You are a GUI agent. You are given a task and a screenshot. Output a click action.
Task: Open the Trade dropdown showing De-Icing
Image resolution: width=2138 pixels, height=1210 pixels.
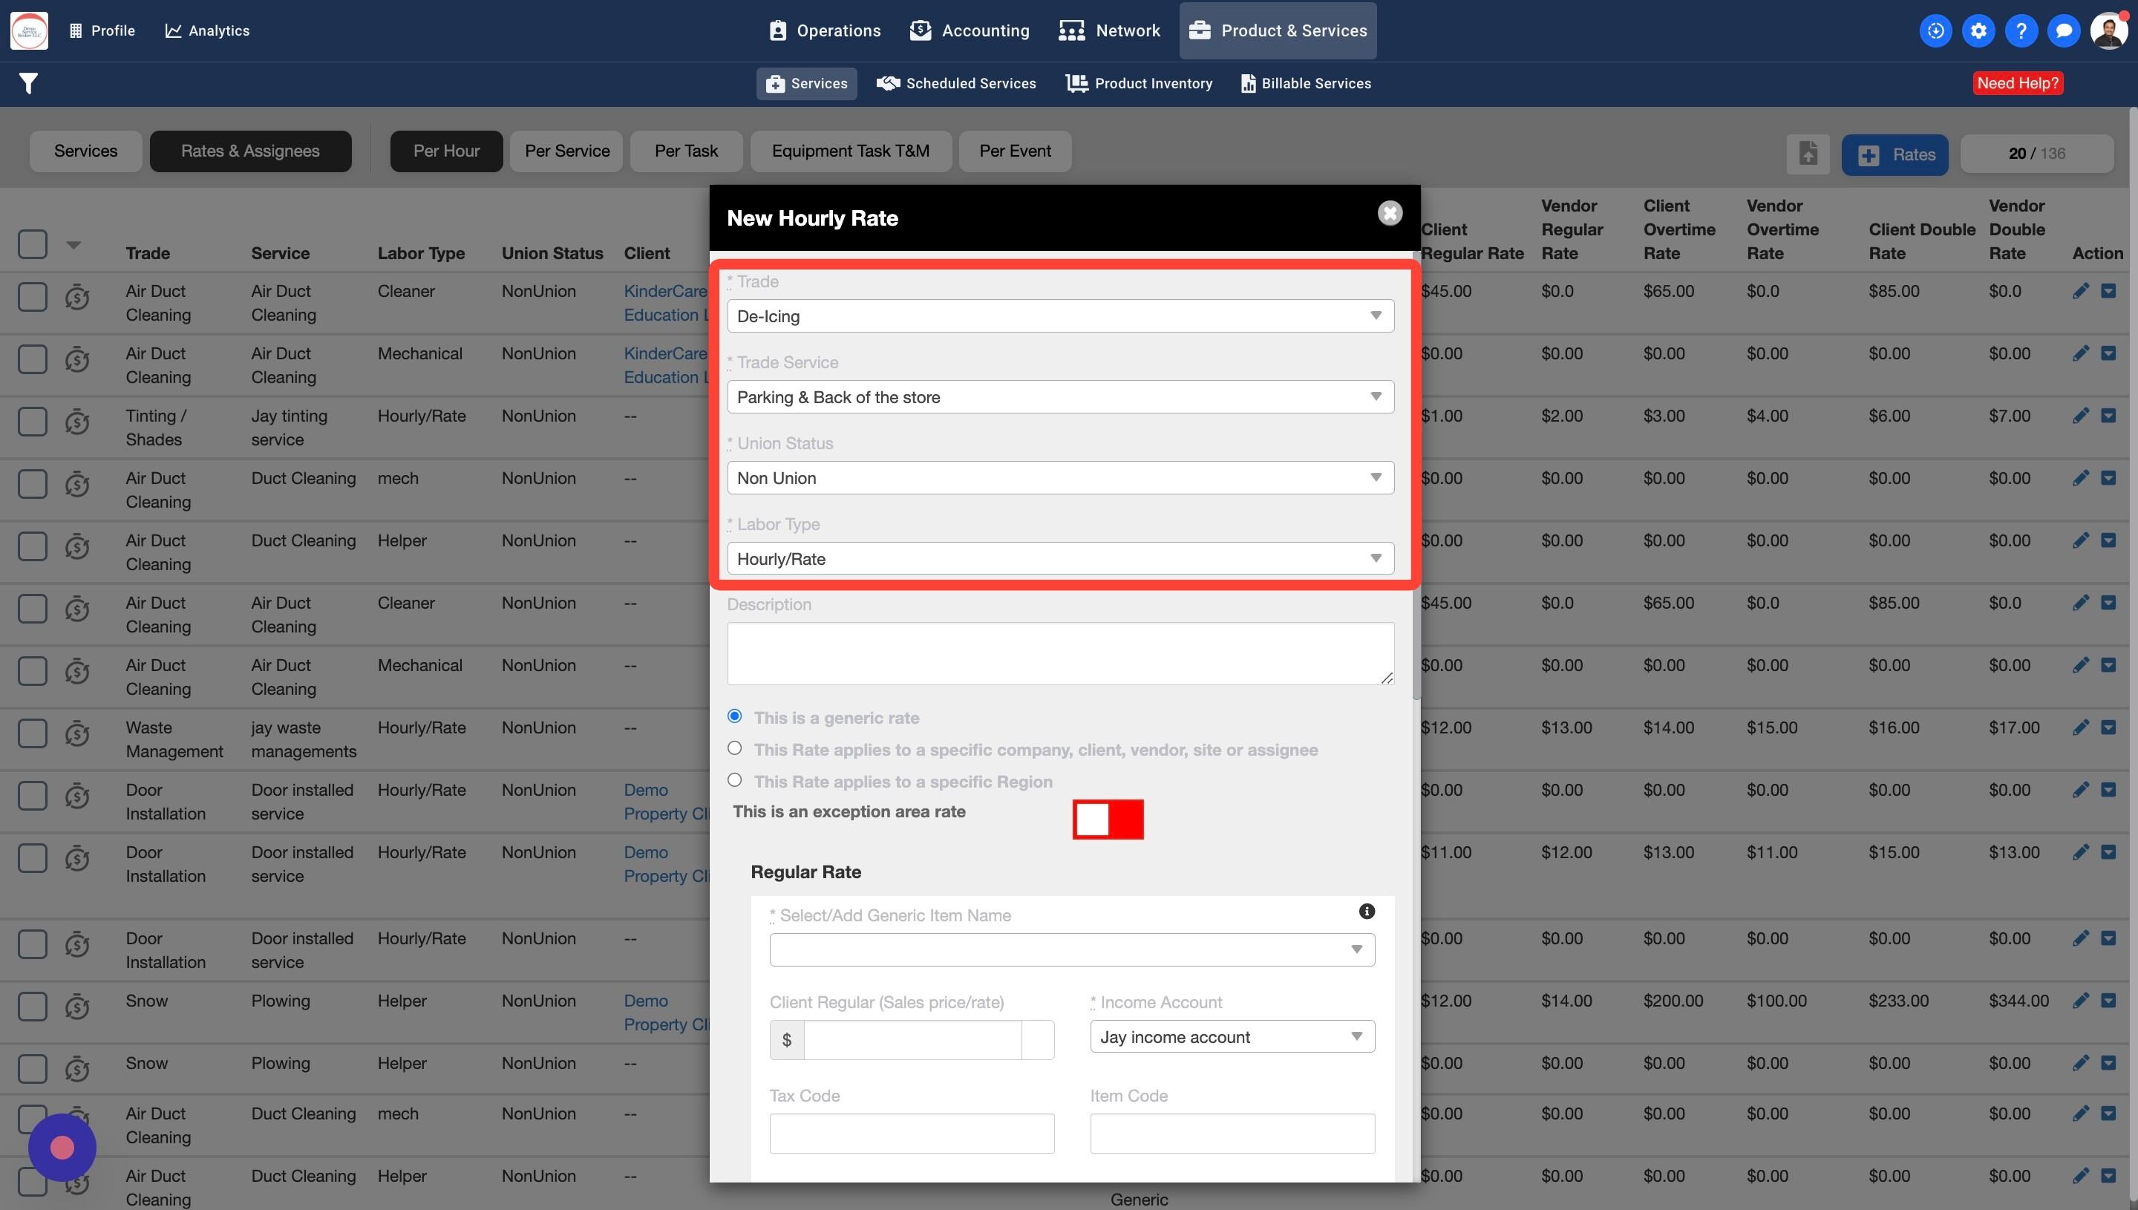1059,315
